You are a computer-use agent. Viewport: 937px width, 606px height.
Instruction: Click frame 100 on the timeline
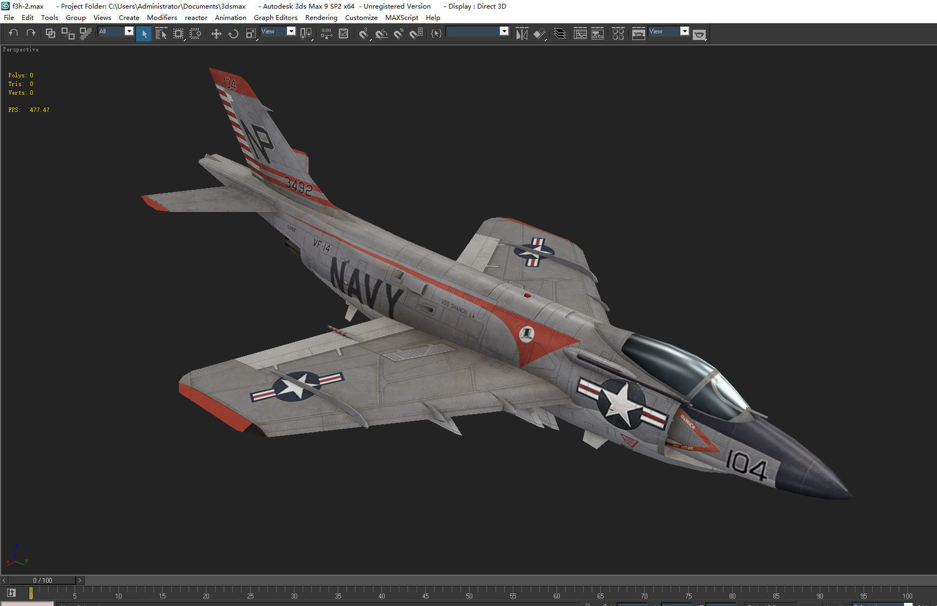pyautogui.click(x=907, y=596)
